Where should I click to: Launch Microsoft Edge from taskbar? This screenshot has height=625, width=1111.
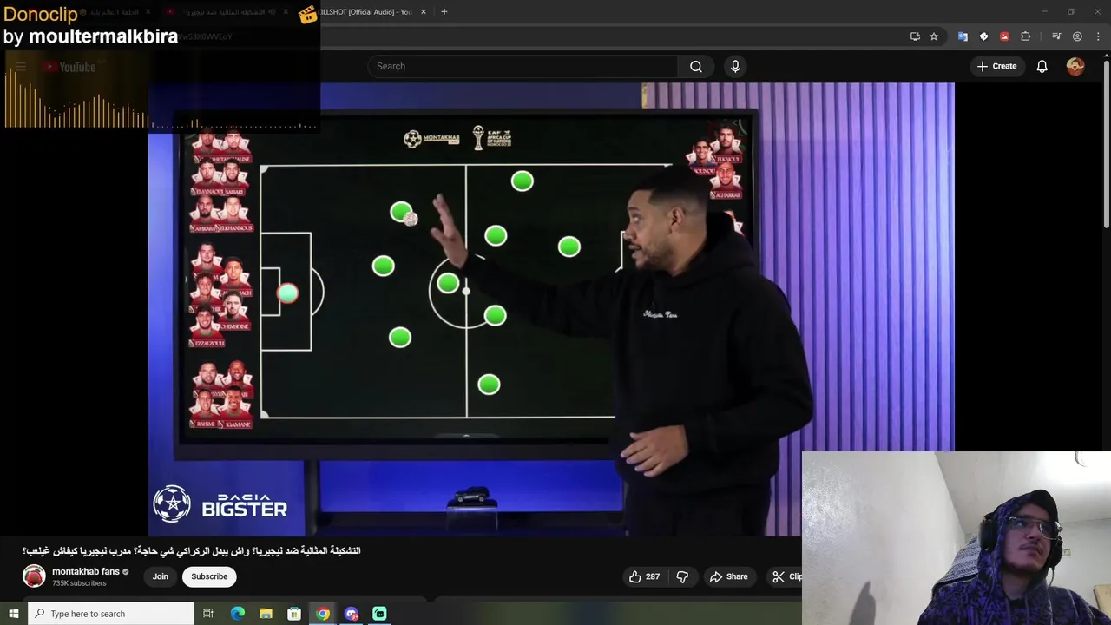pos(237,614)
